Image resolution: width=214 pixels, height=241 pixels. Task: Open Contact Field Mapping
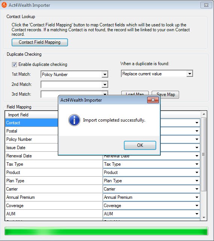(40, 42)
